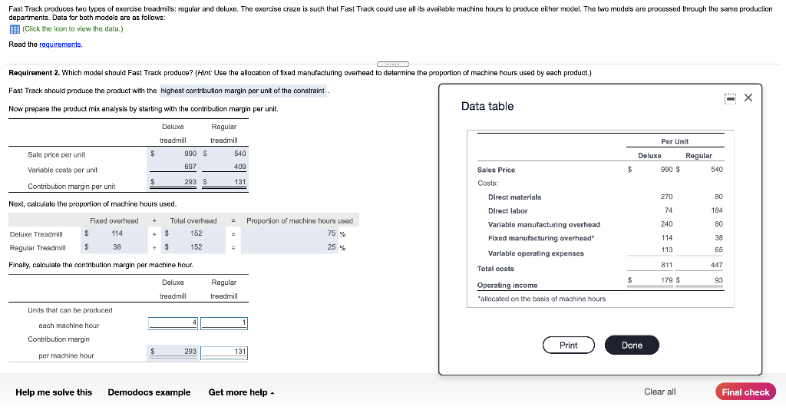Click Clear all
The width and height of the screenshot is (786, 410).
point(659,392)
